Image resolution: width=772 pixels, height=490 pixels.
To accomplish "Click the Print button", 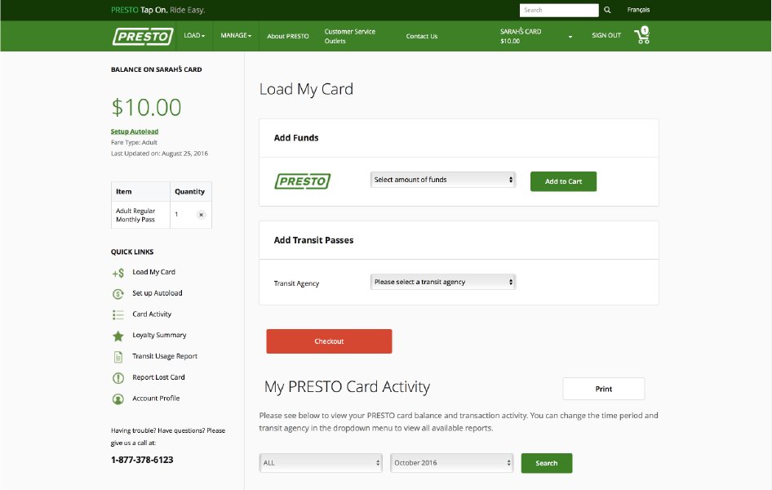I will (x=604, y=389).
